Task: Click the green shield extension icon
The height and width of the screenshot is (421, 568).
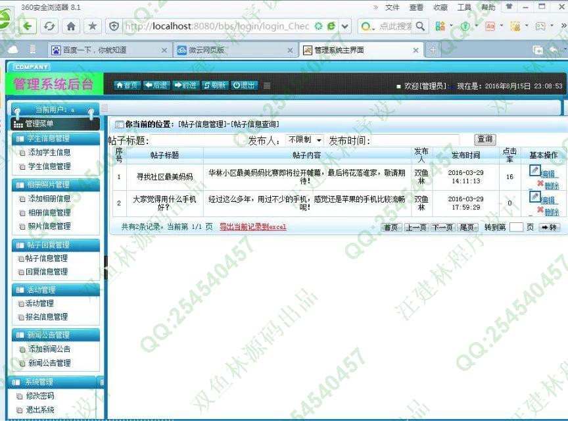Action: pyautogui.click(x=465, y=26)
